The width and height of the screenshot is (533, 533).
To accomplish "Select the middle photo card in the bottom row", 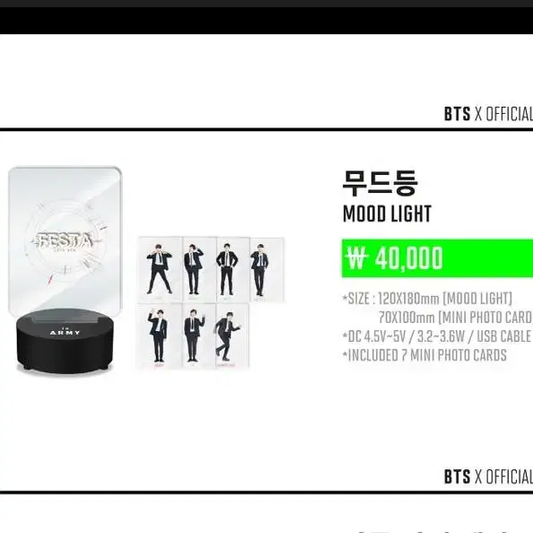I will coord(199,336).
